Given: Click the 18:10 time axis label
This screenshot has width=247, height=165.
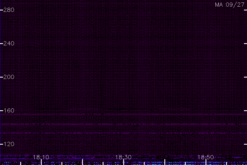Looking at the screenshot, I should [41, 157].
